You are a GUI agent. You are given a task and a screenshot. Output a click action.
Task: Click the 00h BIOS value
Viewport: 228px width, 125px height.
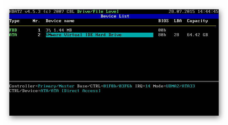click(x=162, y=30)
